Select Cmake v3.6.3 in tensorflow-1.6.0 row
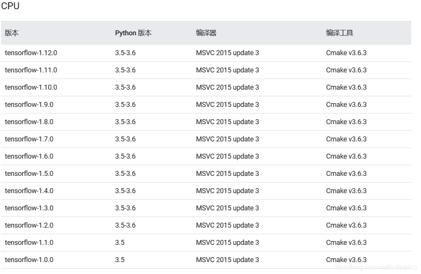The image size is (421, 274). (346, 156)
